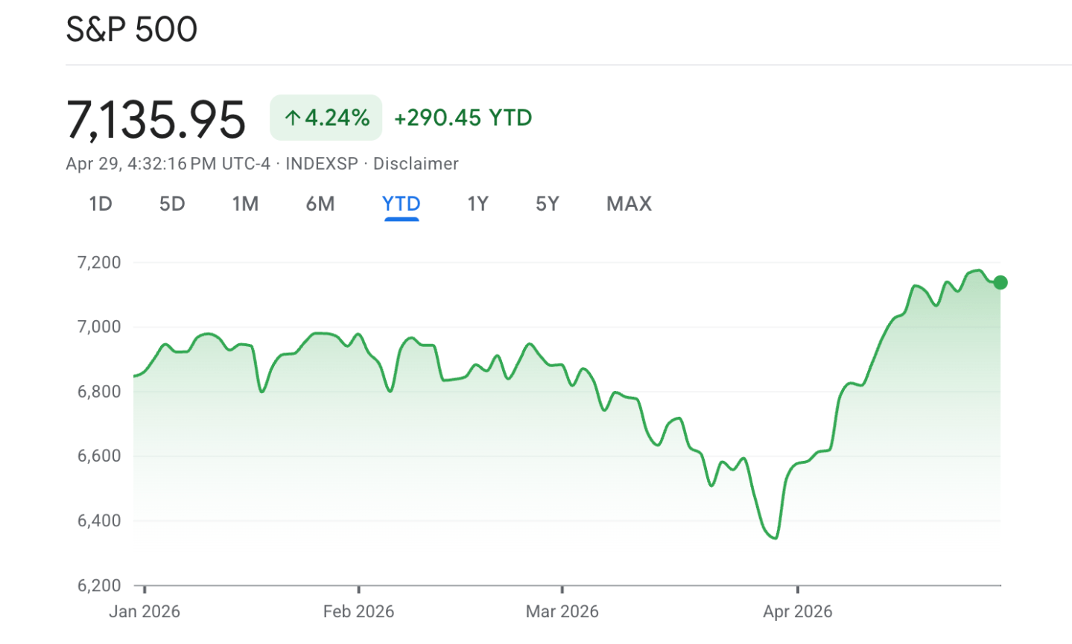The image size is (1072, 644).
Task: Select the 5D chart range
Action: [x=172, y=204]
